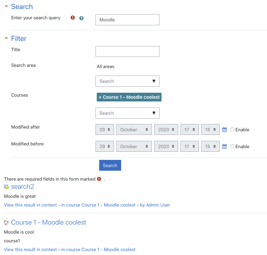This screenshot has height=255, width=267.
Task: Change Modified before month selector
Action: (x=134, y=146)
